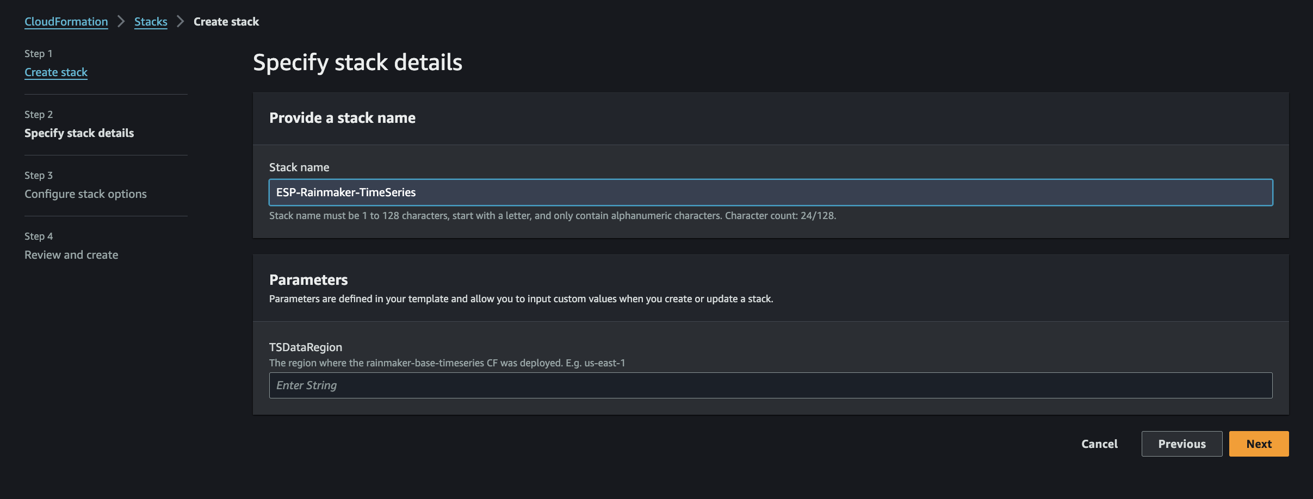Image resolution: width=1313 pixels, height=499 pixels.
Task: Proceed with the orange Next button
Action: tap(1259, 444)
